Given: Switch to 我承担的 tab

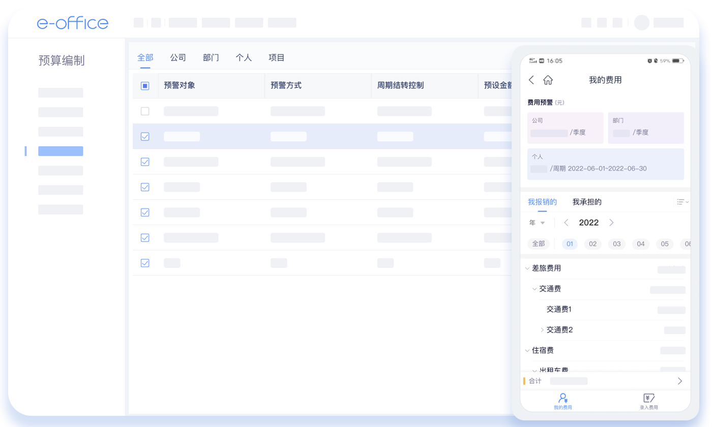Looking at the screenshot, I should 587,202.
